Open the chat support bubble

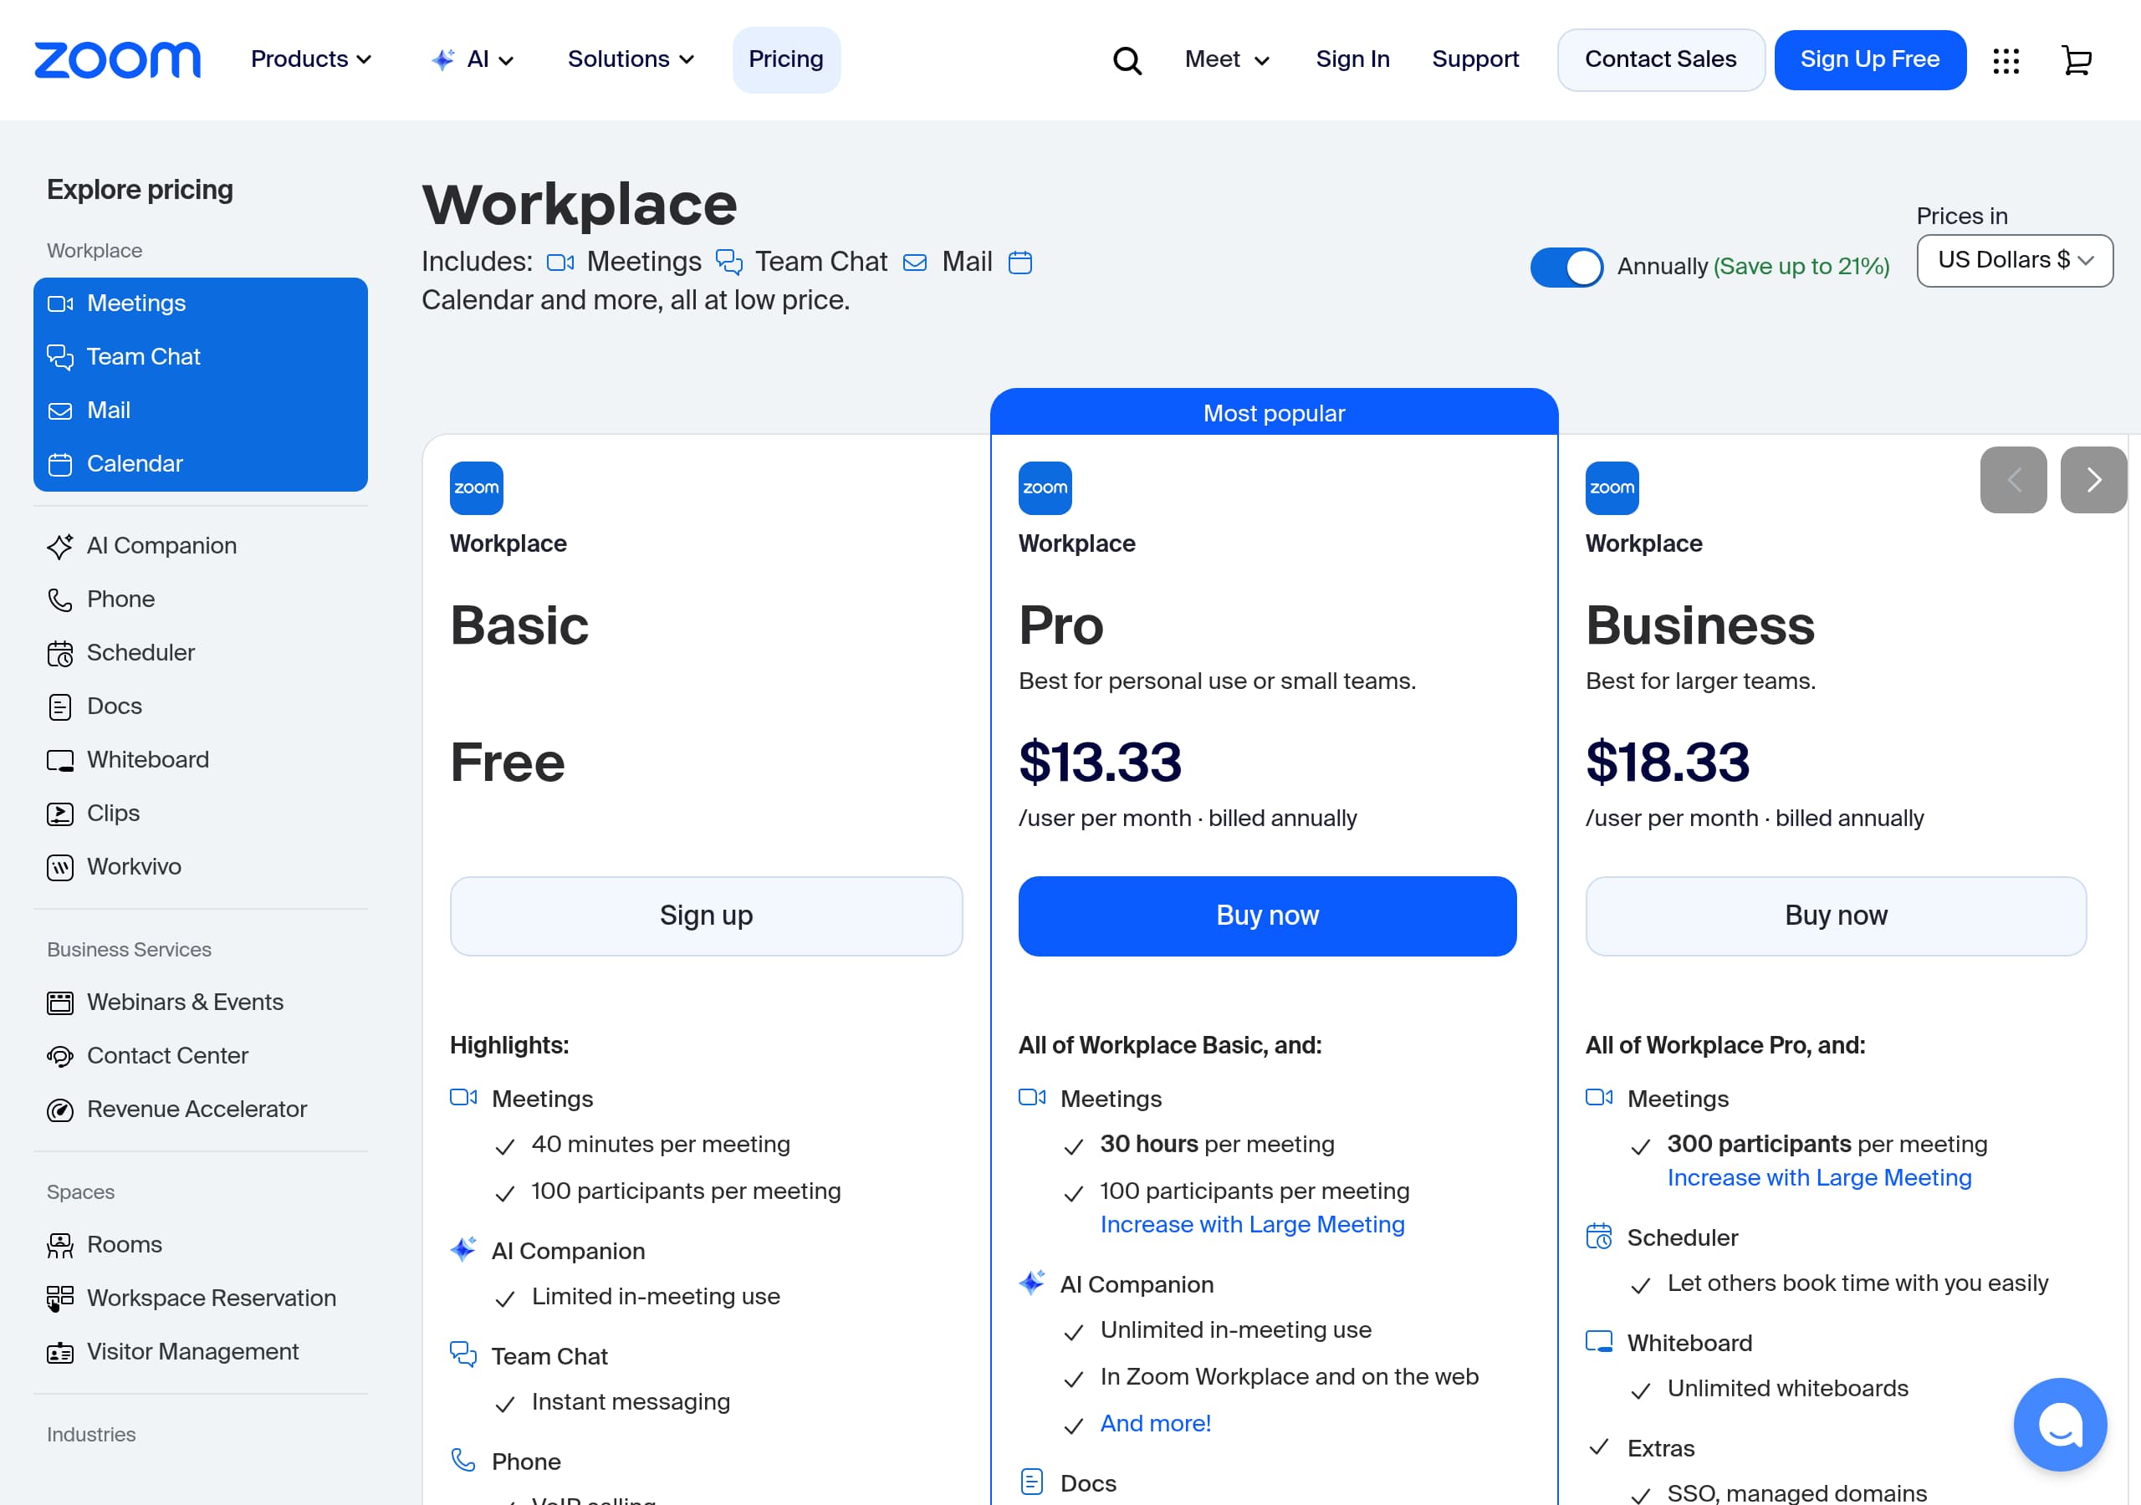pos(2060,1424)
